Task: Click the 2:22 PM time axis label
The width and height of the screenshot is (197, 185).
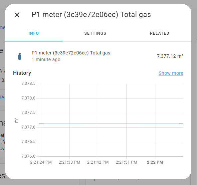Action: (x=155, y=162)
